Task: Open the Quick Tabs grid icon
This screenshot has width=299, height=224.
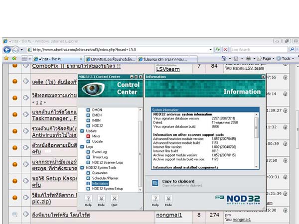Action: tap(24, 59)
